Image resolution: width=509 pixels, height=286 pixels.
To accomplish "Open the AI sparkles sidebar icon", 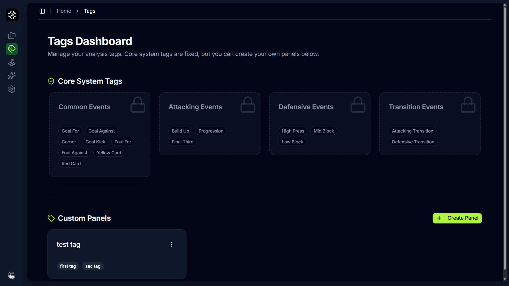I will [x=12, y=76].
